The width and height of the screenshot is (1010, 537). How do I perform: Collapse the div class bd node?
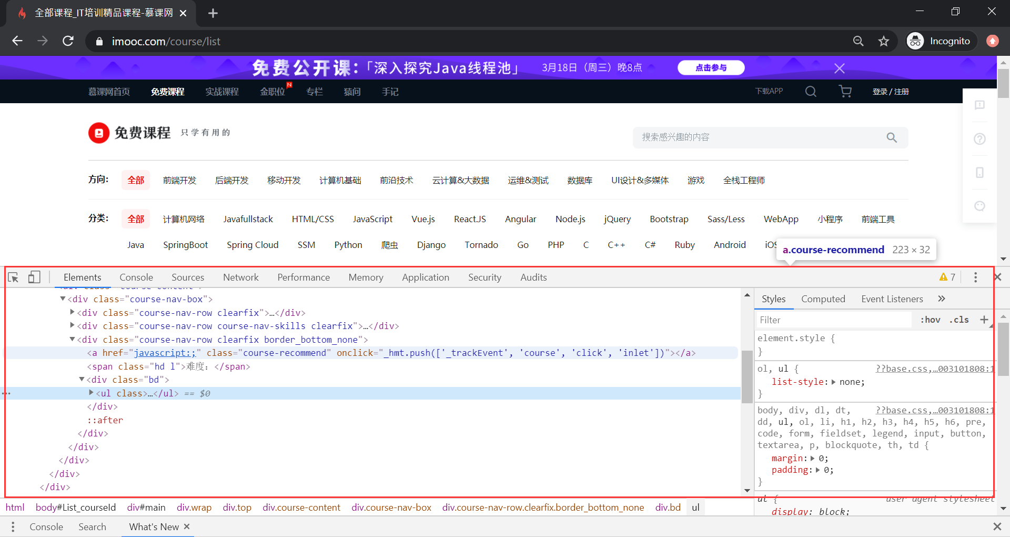(82, 379)
